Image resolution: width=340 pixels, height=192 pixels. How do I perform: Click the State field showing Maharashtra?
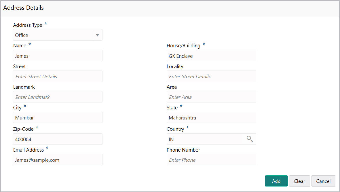point(211,117)
